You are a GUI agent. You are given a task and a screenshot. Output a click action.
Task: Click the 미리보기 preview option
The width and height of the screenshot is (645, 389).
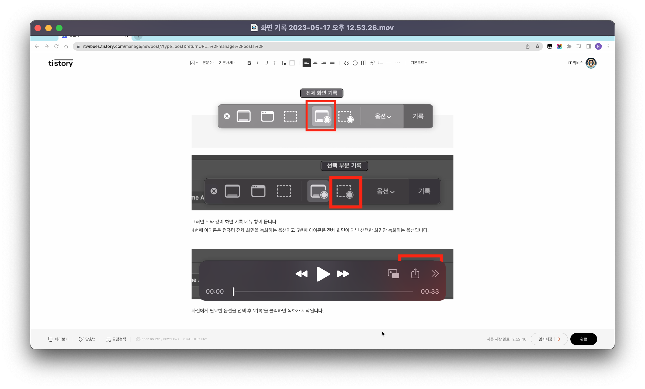click(x=58, y=339)
